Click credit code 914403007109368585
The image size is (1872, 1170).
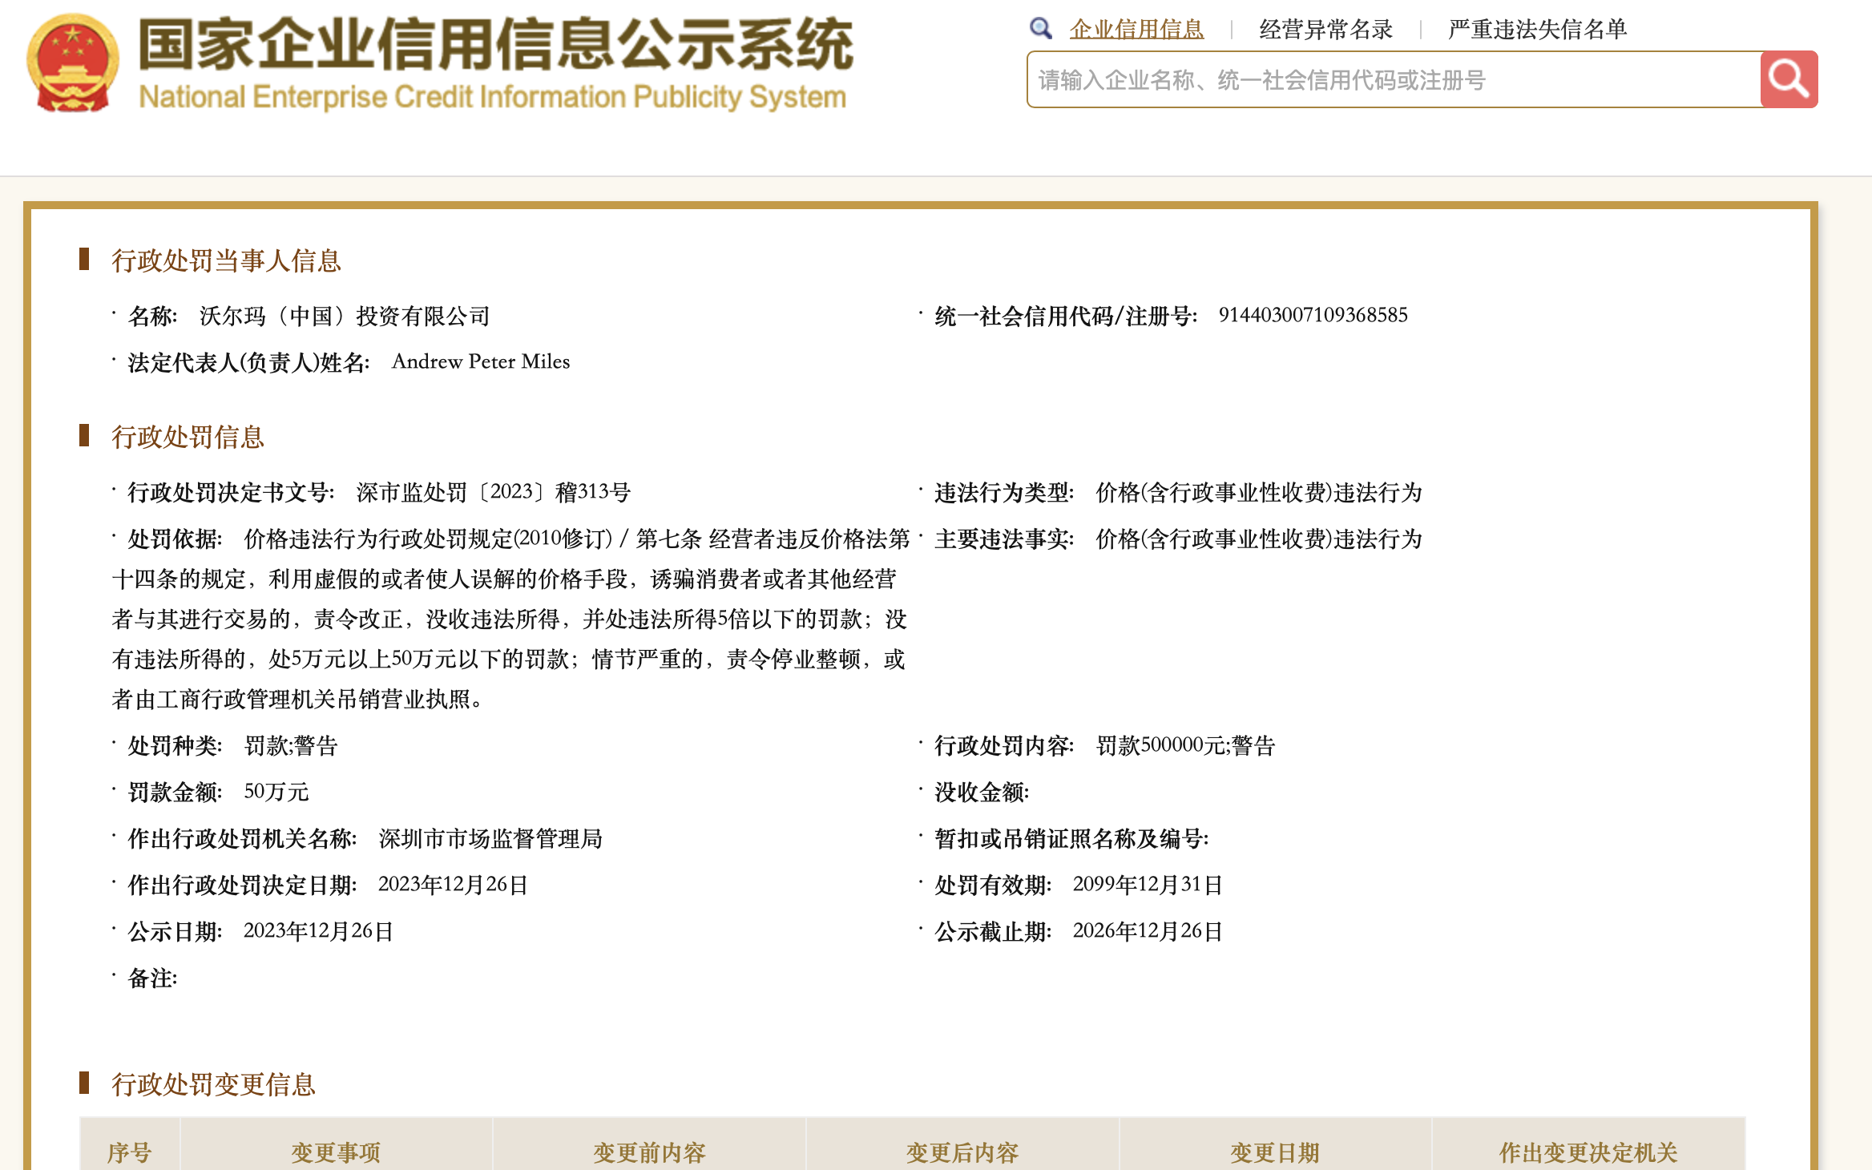tap(1313, 315)
